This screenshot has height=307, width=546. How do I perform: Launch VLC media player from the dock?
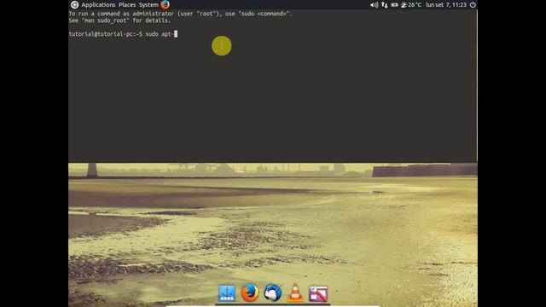point(295,293)
